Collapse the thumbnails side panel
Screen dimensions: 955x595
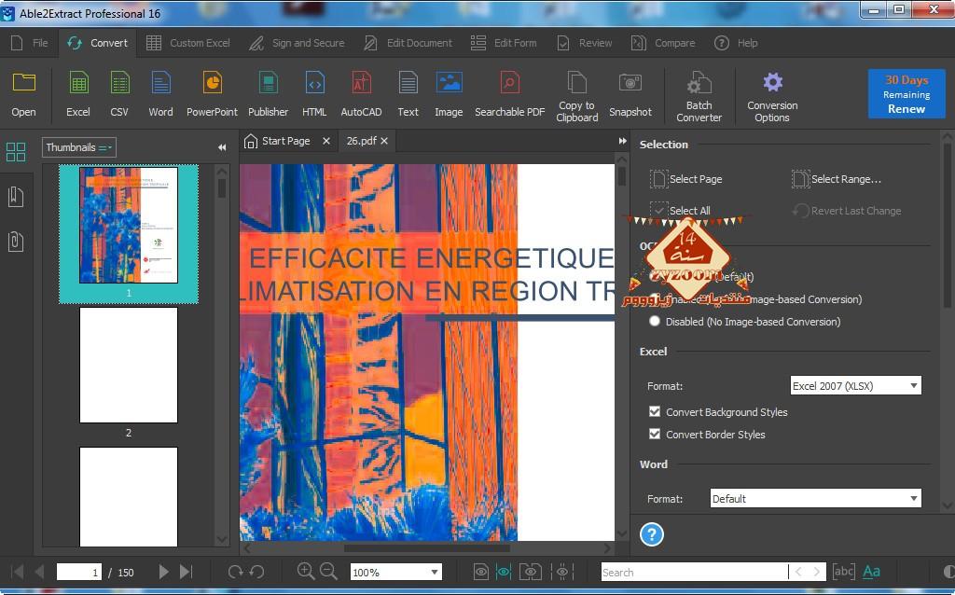tap(222, 147)
